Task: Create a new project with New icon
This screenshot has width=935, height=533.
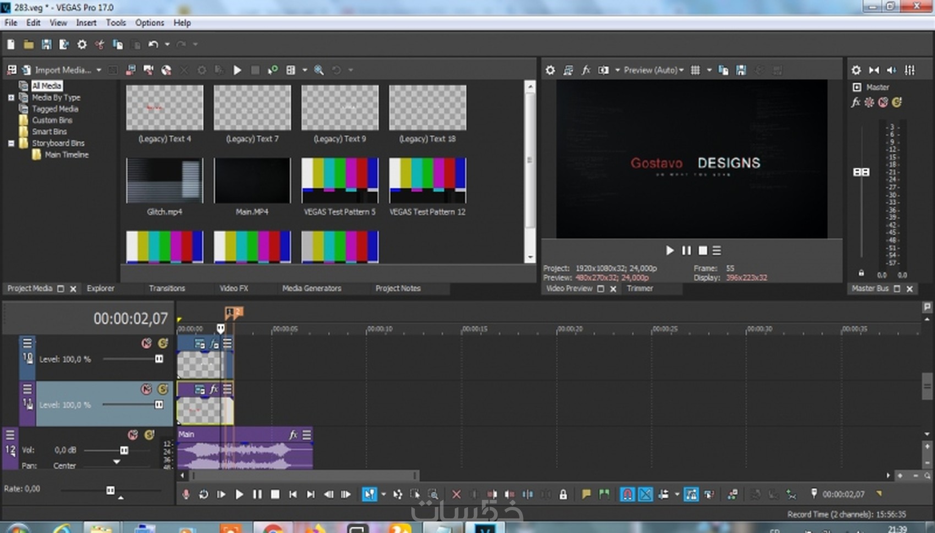Action: 11,45
